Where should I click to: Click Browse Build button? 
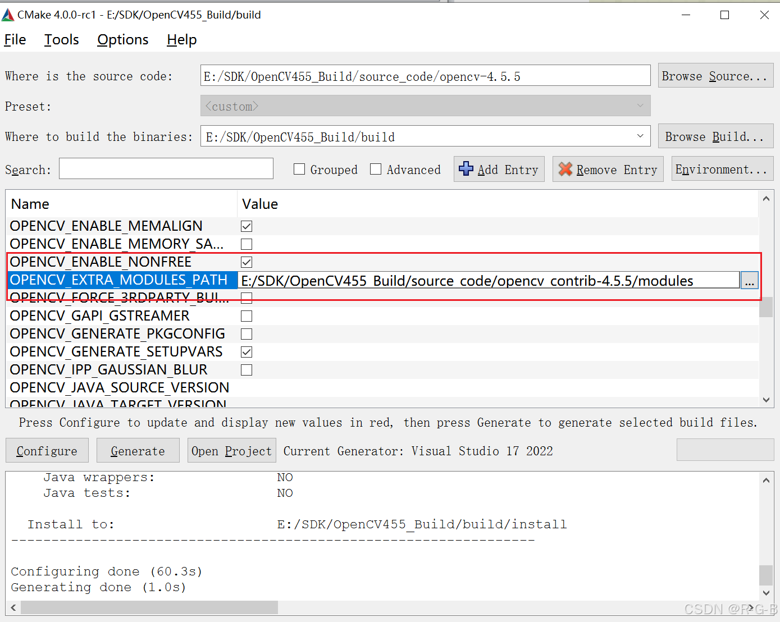(715, 136)
